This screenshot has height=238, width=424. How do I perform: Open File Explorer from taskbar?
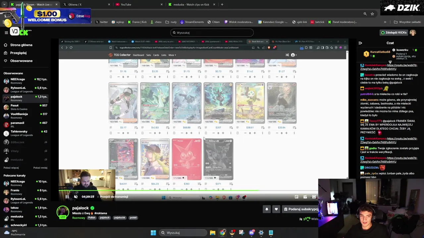click(213, 233)
